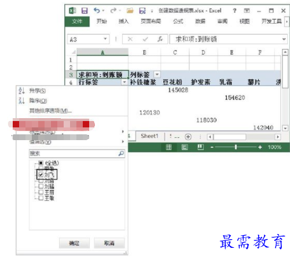The width and height of the screenshot is (290, 260).
Task: Switch to the 插入 ribbon tab
Action: tap(123, 21)
